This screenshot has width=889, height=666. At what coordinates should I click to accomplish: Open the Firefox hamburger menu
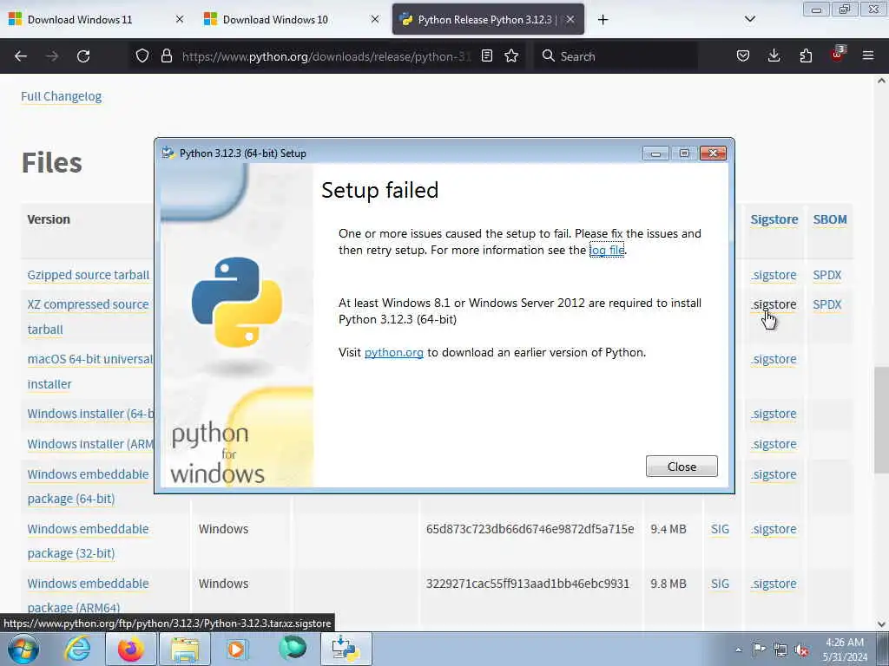coord(868,55)
